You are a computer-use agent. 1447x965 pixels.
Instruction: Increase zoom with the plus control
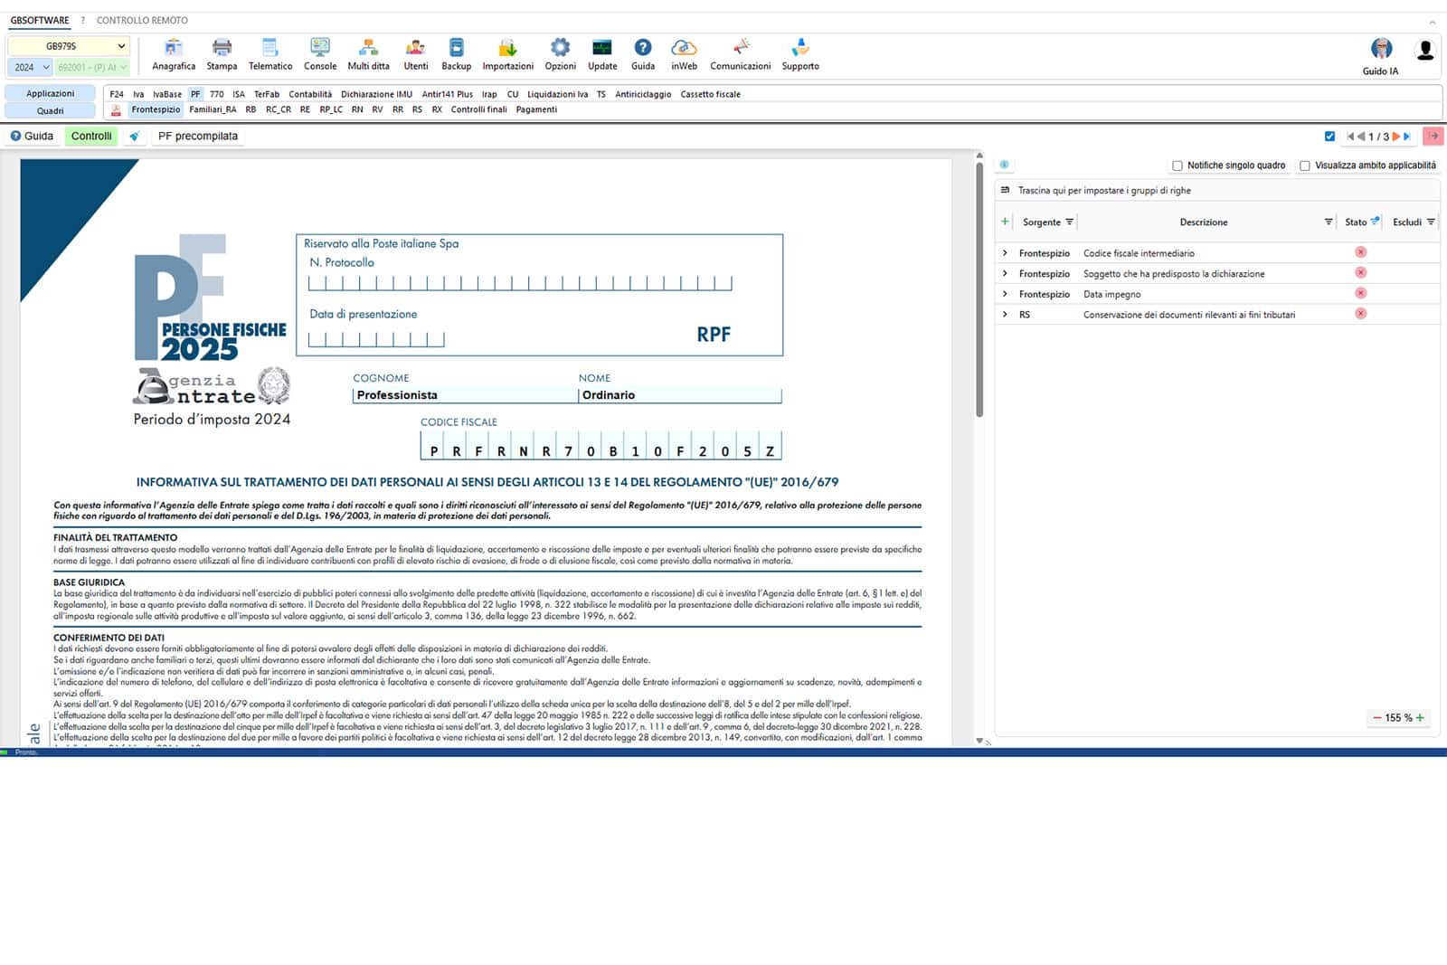(1420, 717)
